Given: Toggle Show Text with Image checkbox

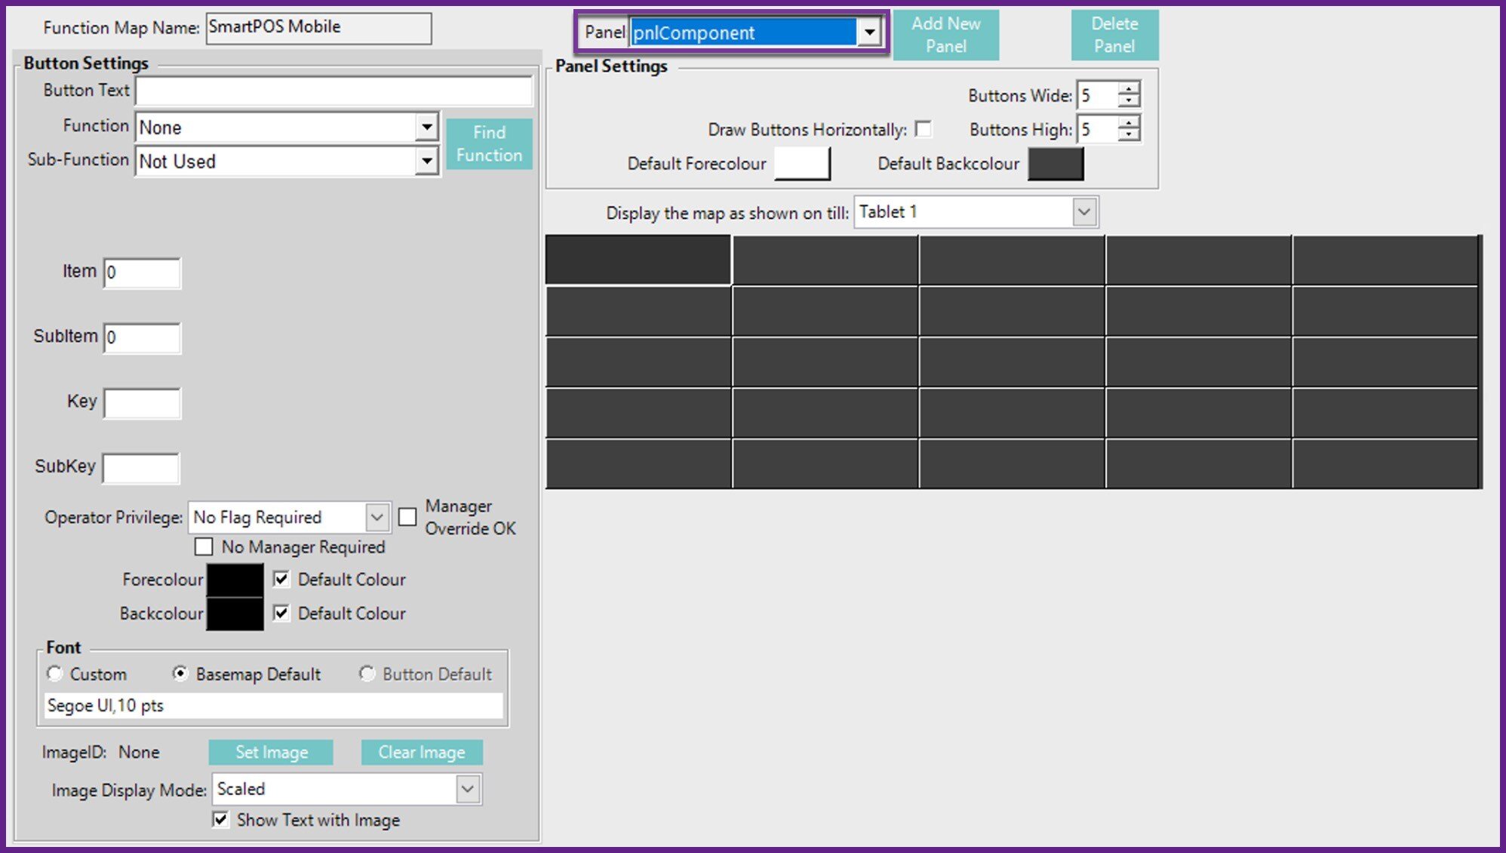Looking at the screenshot, I should click(x=220, y=820).
